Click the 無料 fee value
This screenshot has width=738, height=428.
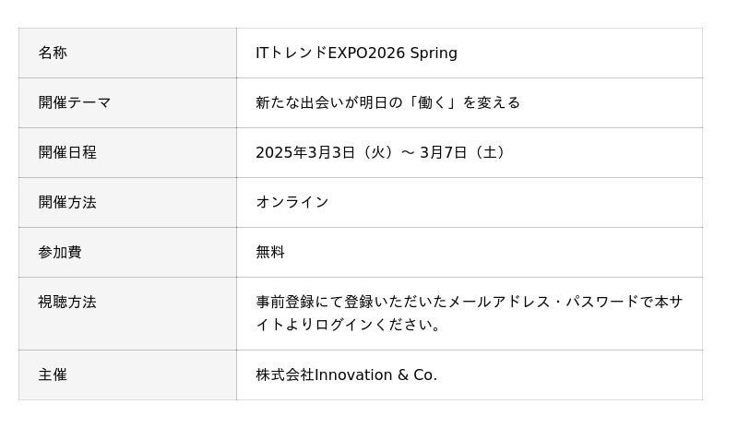point(270,253)
